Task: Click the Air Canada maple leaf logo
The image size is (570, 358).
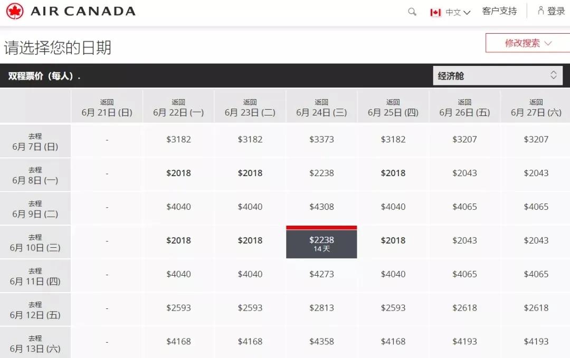Action: [x=15, y=11]
